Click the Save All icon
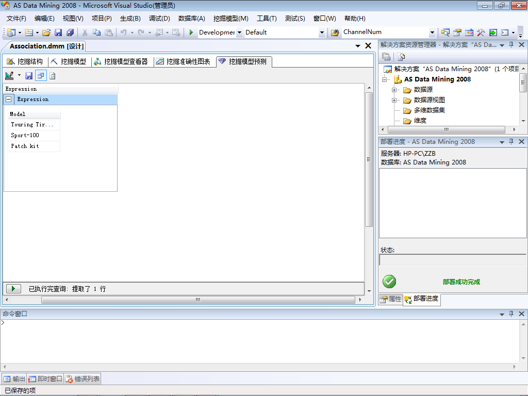 [x=70, y=32]
